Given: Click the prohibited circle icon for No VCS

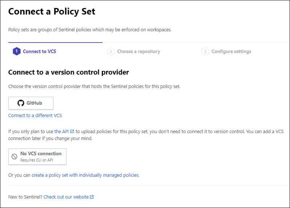Looking at the screenshot, I should (x=15, y=157).
